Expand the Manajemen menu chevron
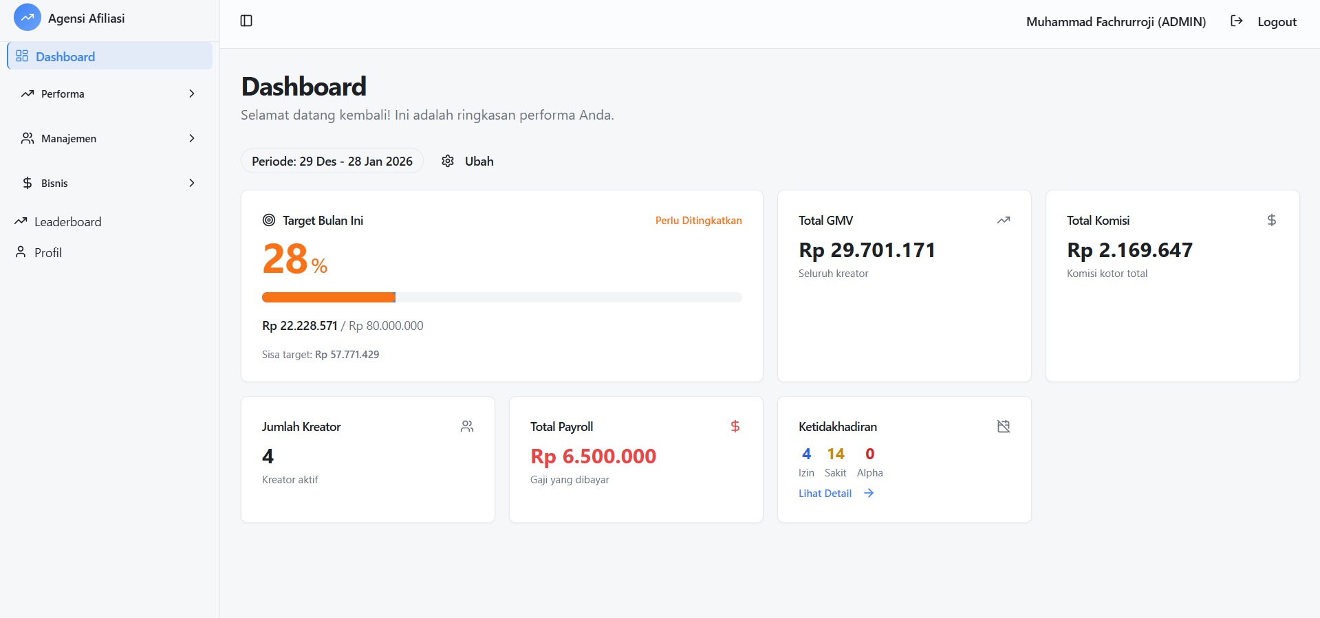Image resolution: width=1320 pixels, height=618 pixels. click(x=192, y=138)
